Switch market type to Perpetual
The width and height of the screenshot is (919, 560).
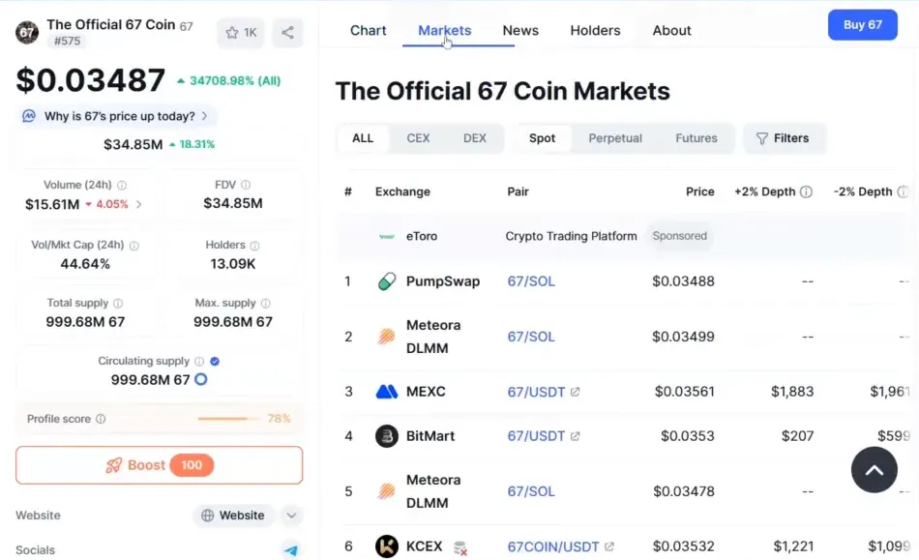(615, 138)
